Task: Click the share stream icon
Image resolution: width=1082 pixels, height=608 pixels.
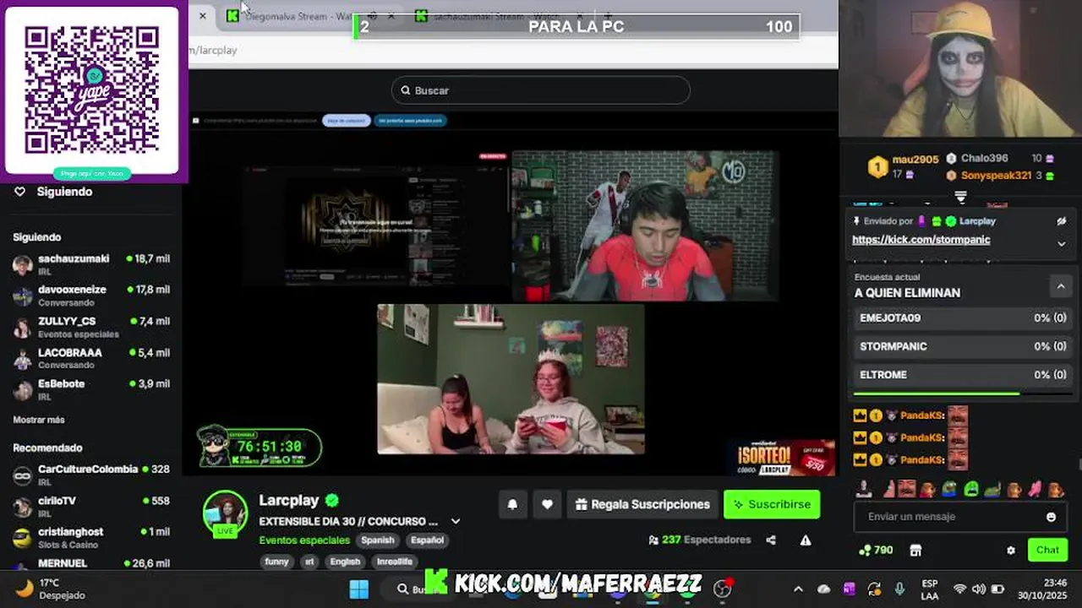Action: [x=771, y=540]
